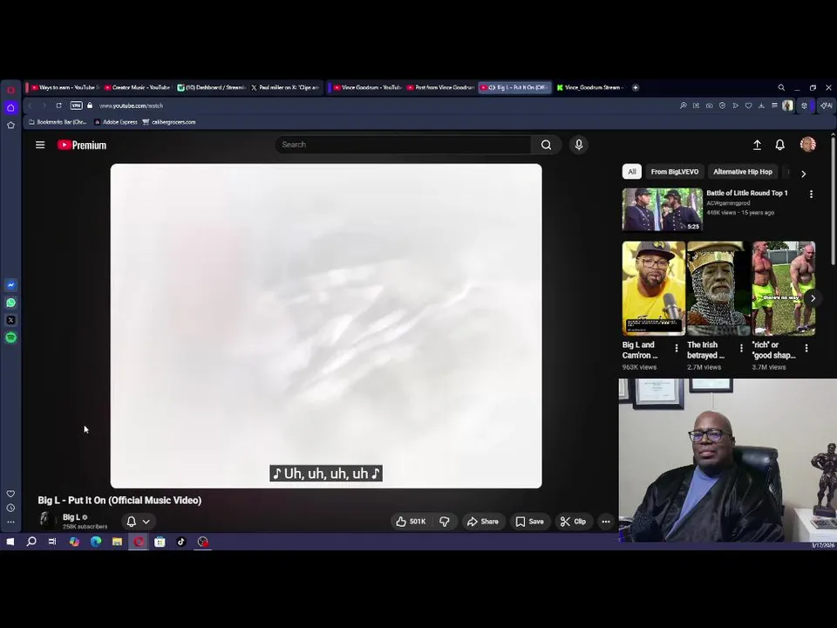Open YouTube notifications bell
The height and width of the screenshot is (628, 837).
[x=779, y=145]
